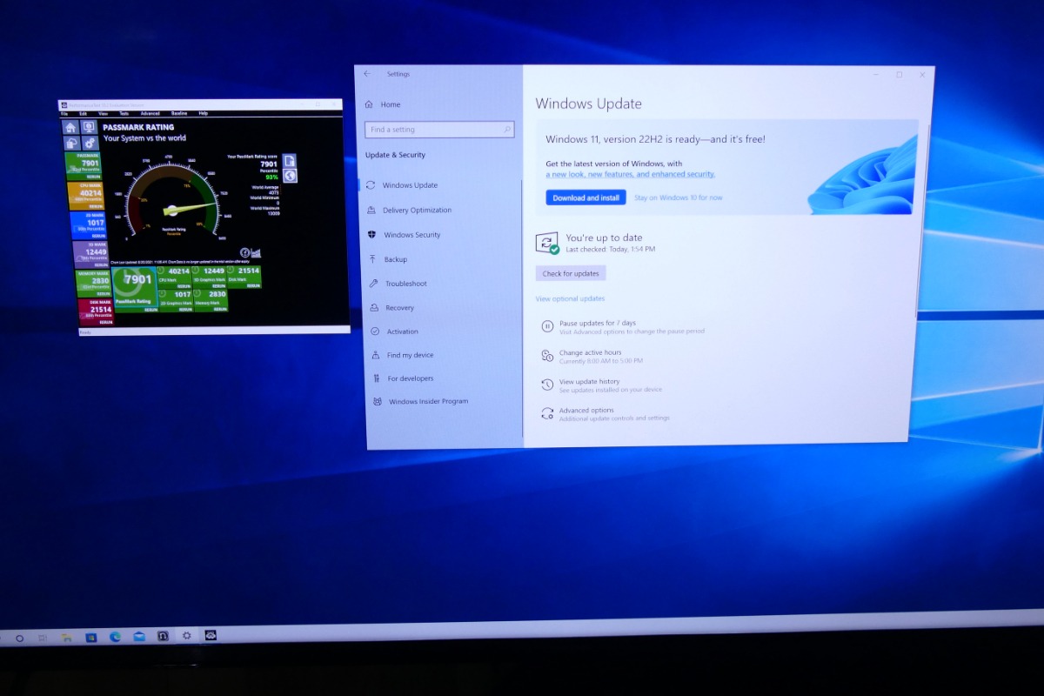Select PassMark 7901 tile in left column
1044x696 pixels.
(x=84, y=166)
